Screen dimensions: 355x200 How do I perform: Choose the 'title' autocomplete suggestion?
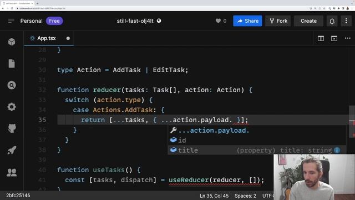(257, 150)
